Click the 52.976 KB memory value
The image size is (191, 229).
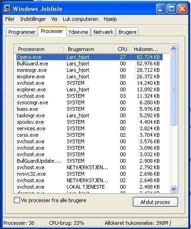coord(148,64)
